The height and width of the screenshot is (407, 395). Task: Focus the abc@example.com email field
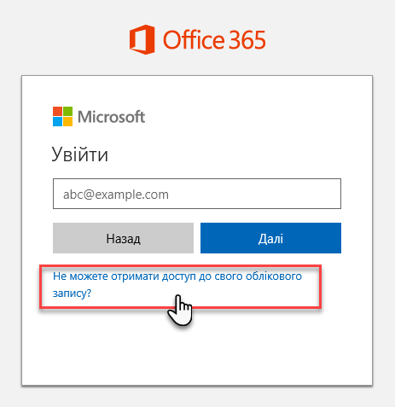tap(197, 194)
